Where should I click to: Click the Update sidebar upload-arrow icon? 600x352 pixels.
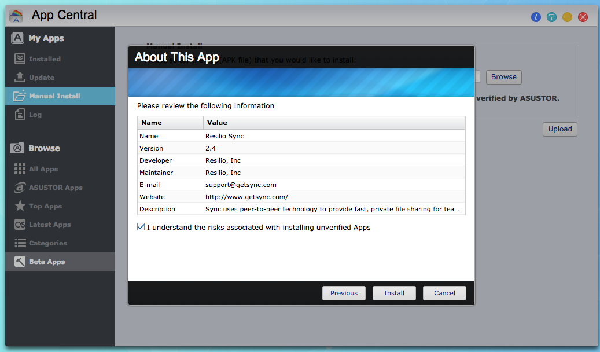point(20,77)
